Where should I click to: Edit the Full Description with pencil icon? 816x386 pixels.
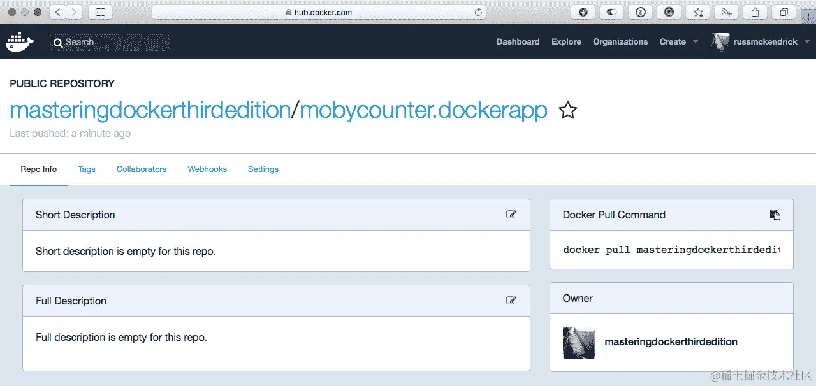coord(511,301)
